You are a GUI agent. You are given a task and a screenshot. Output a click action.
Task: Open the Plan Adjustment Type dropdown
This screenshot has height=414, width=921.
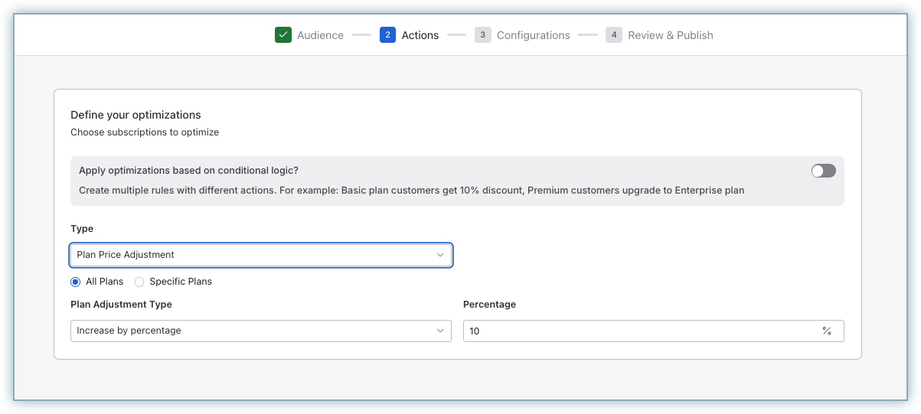pos(261,331)
